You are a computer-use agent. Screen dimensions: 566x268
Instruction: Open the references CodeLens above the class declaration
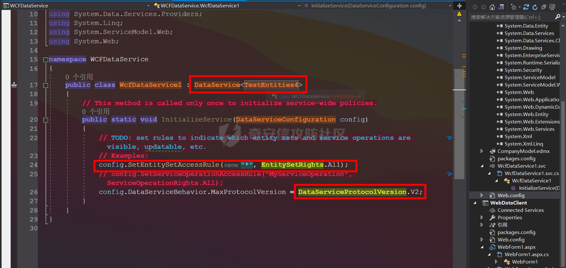coord(79,77)
